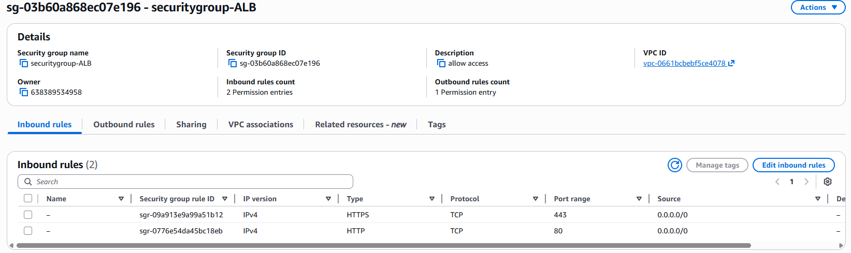Refresh the inbound rules list
The image size is (851, 253).
coord(674,165)
